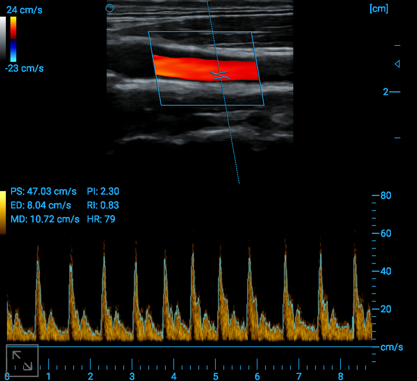Click the 80 mark on velocity scale
Screen dimensions: 417x381
pyautogui.click(x=386, y=196)
